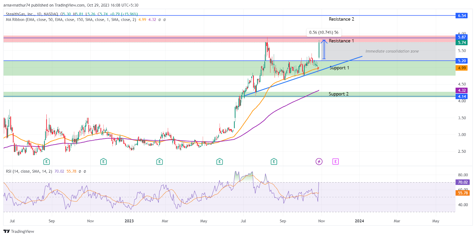Click the 0.56 (10.74%) measurement tooltip
476x237 pixels.
pyautogui.click(x=324, y=32)
